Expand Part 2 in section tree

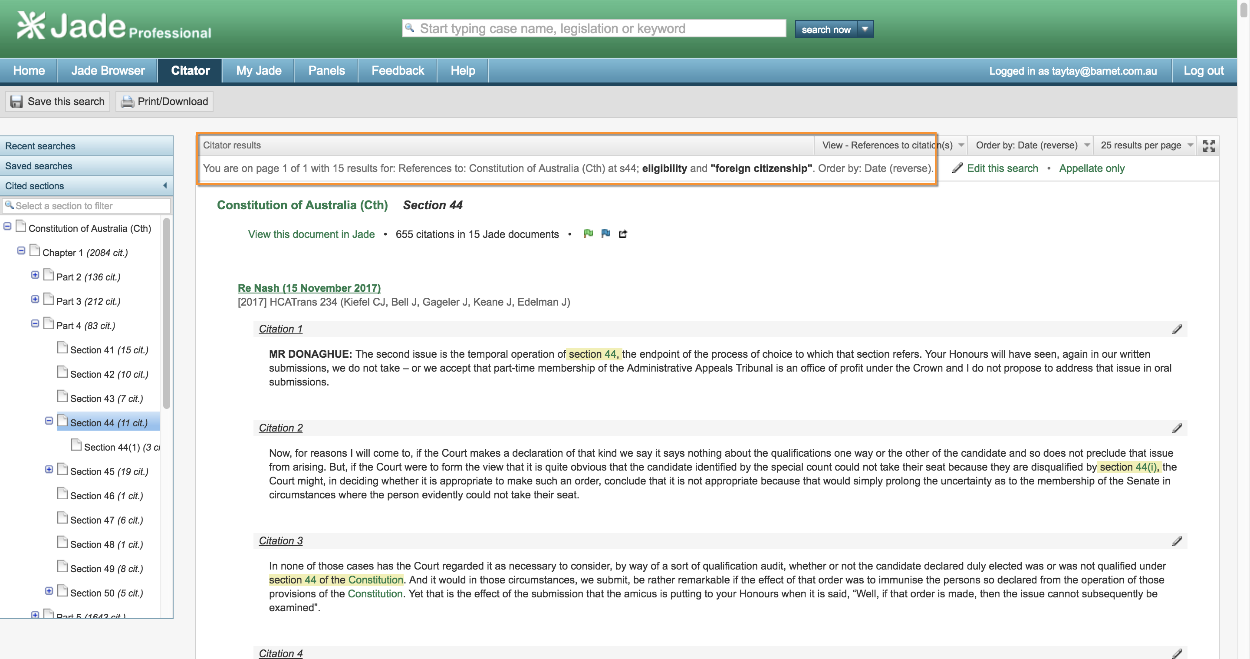click(x=35, y=275)
